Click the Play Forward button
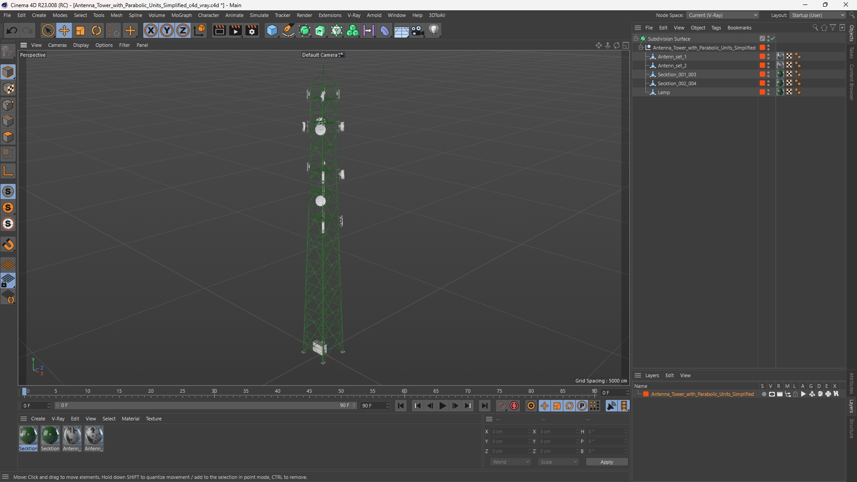The height and width of the screenshot is (482, 857). coord(442,406)
